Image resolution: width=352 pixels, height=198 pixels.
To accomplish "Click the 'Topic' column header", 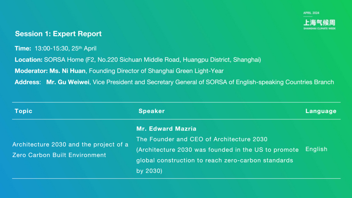I will coord(23,111).
